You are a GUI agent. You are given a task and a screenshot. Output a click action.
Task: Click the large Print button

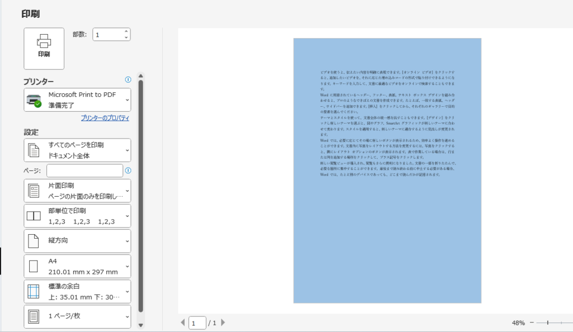click(44, 49)
